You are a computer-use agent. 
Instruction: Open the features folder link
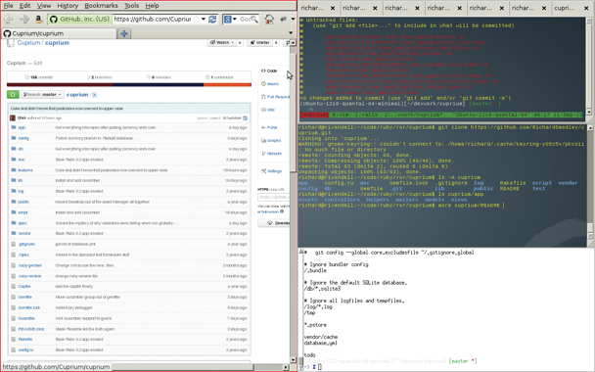tap(25, 170)
